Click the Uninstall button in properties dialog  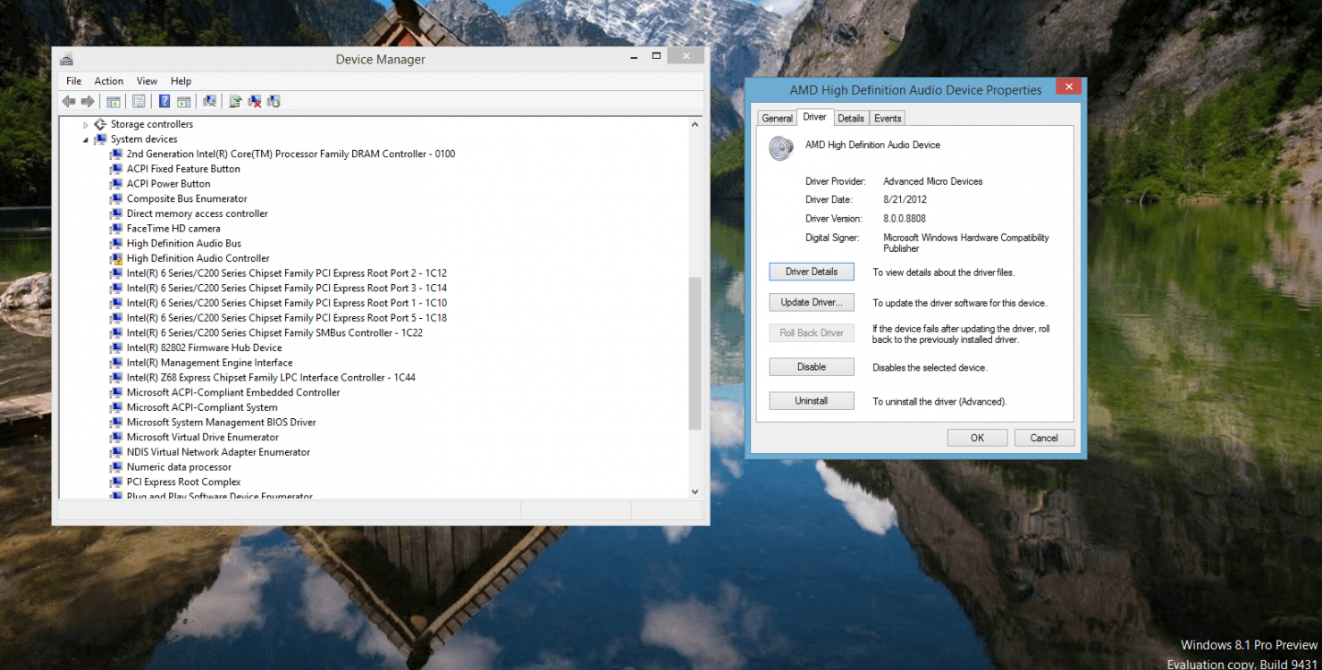point(812,401)
